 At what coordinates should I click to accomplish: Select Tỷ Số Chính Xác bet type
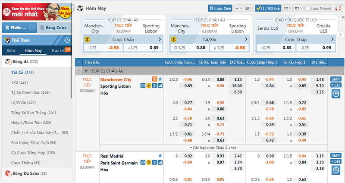(30, 92)
